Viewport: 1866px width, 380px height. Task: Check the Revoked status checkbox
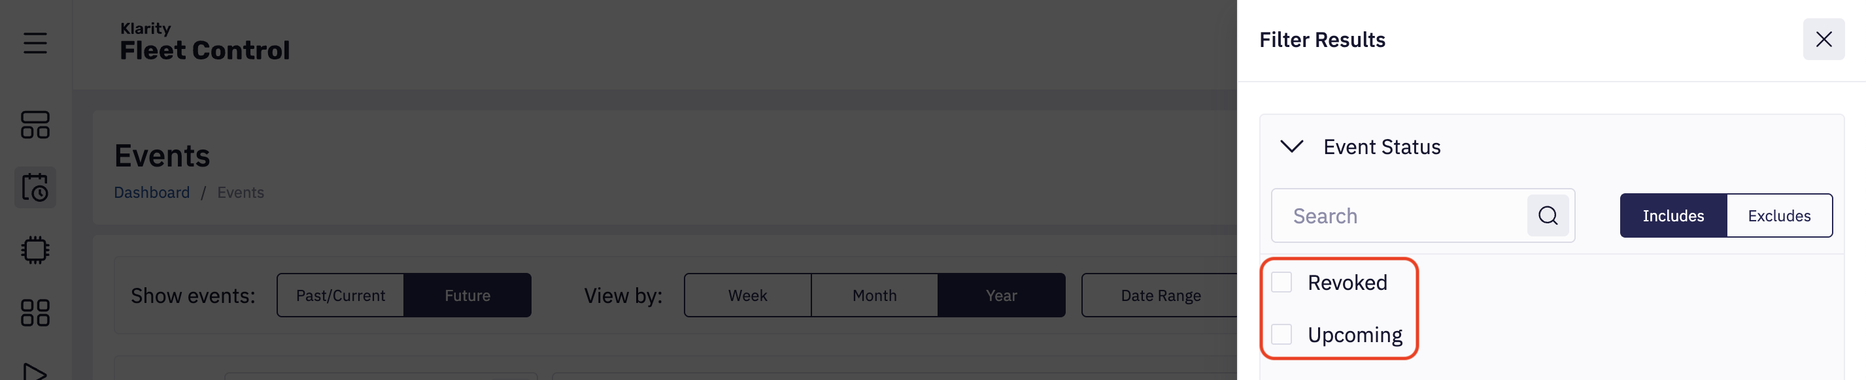[x=1281, y=282]
